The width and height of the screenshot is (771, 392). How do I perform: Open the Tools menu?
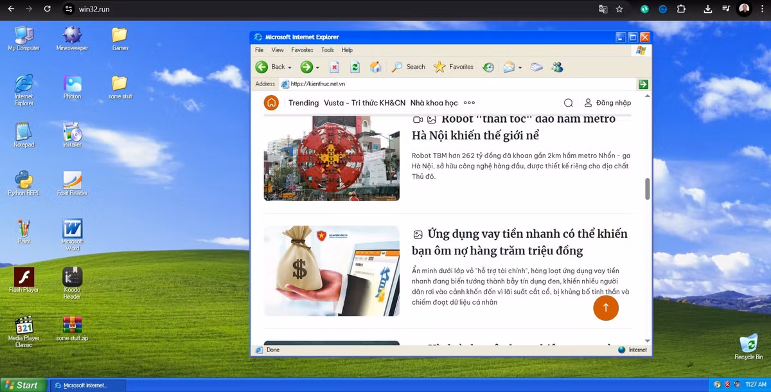327,49
